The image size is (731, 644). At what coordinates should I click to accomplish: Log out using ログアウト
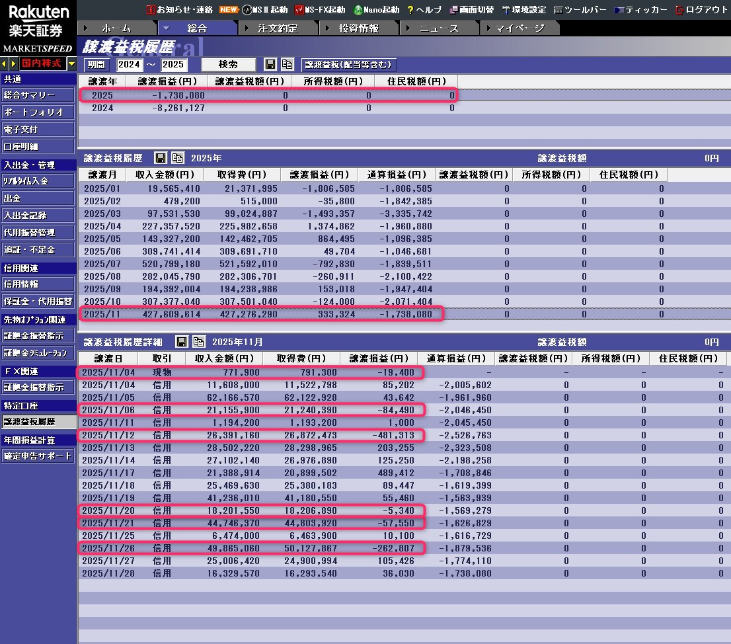702,10
